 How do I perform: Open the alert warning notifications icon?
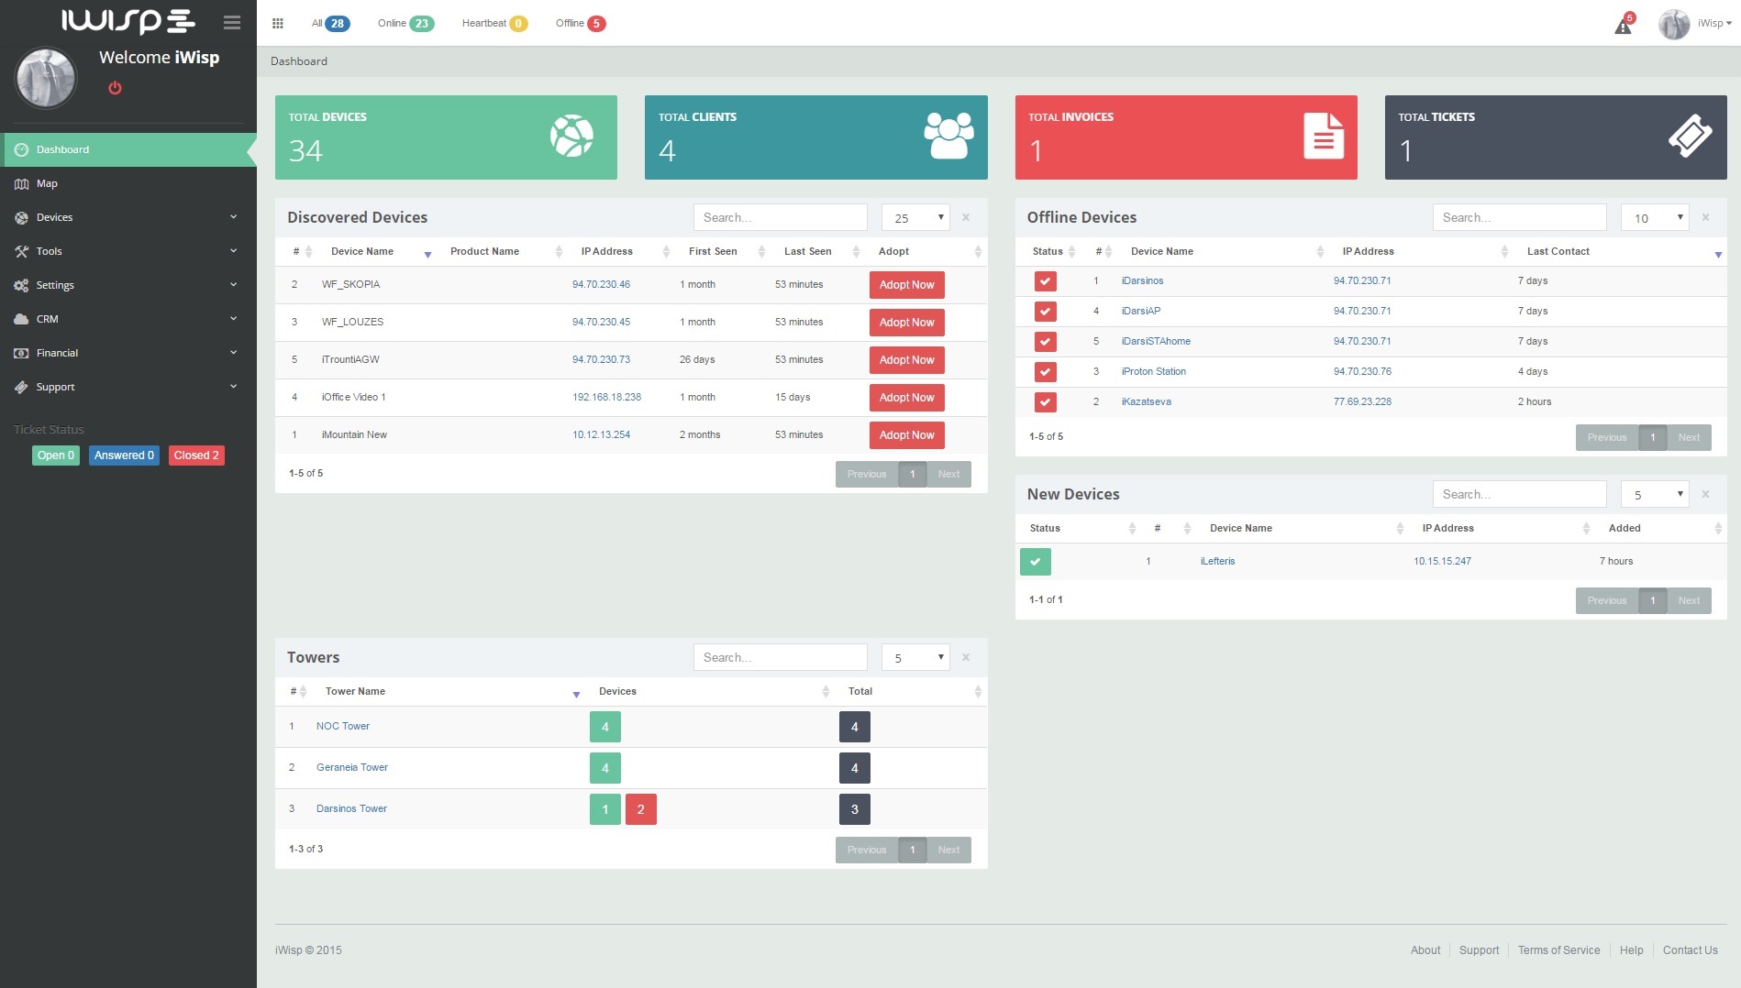pos(1623,26)
